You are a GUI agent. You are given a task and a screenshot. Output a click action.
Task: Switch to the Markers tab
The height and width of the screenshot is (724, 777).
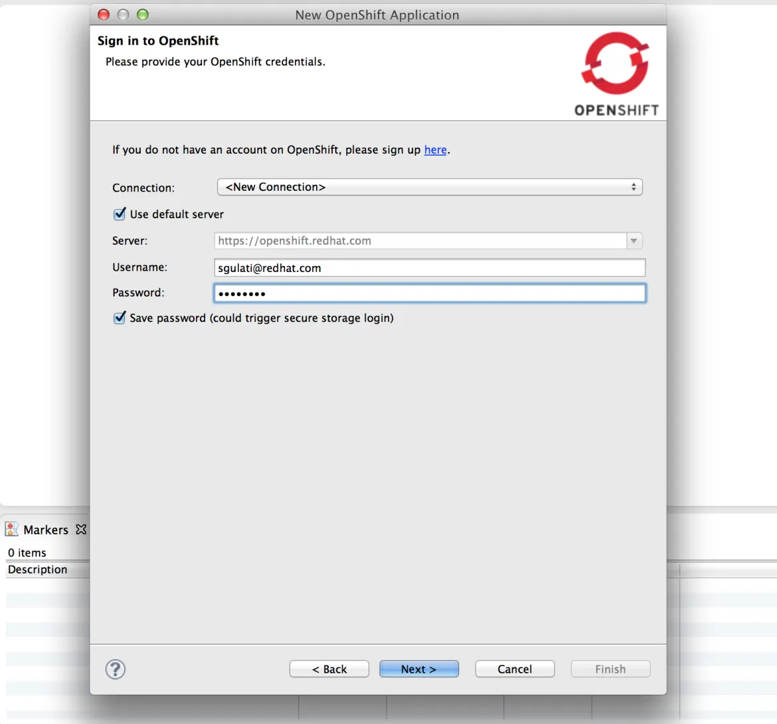(x=46, y=530)
